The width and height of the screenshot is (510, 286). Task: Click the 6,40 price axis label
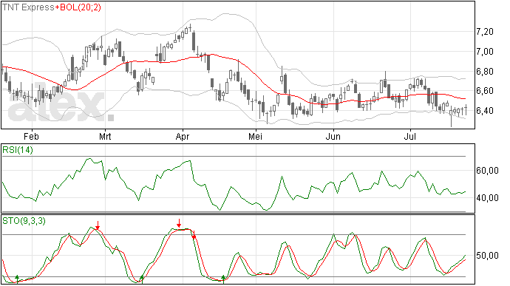point(485,111)
